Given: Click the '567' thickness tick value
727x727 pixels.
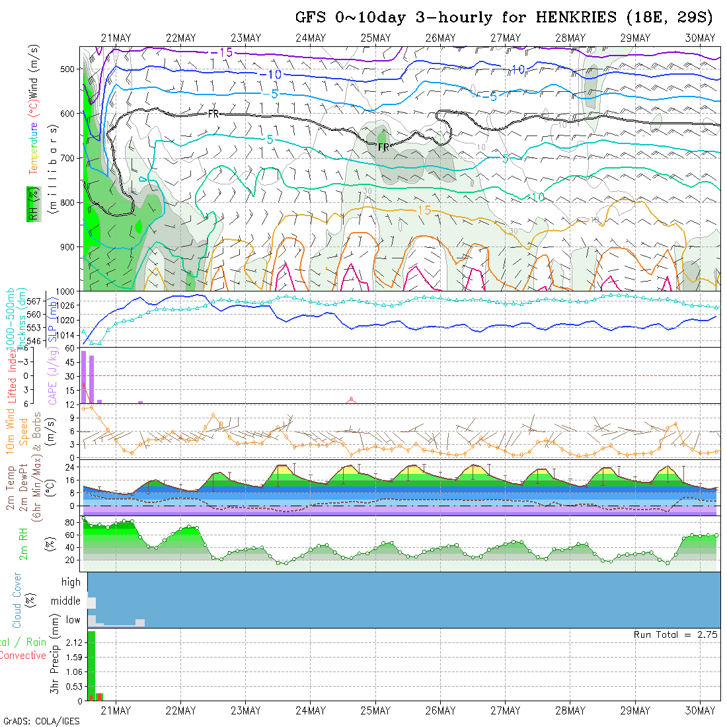Looking at the screenshot, I should (x=34, y=301).
